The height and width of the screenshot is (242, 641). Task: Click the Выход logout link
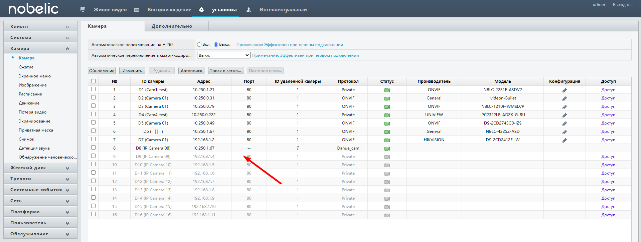tap(623, 5)
